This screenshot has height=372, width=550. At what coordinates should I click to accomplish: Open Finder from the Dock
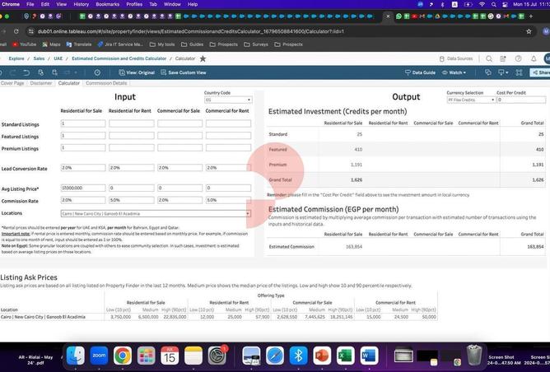coord(76,356)
